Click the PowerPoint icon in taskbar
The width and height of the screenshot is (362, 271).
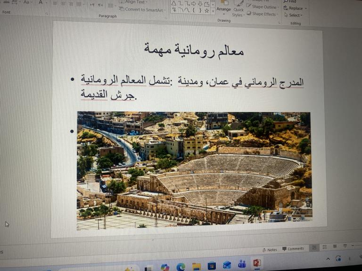pos(257,263)
